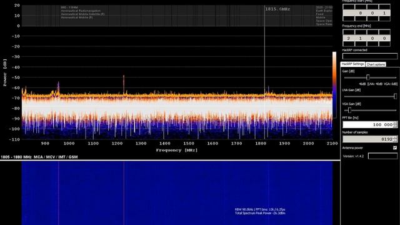This screenshot has width=400, height=225.
Task: Decrement the thousands digit 2 of Frequency end
Action: 349,44
